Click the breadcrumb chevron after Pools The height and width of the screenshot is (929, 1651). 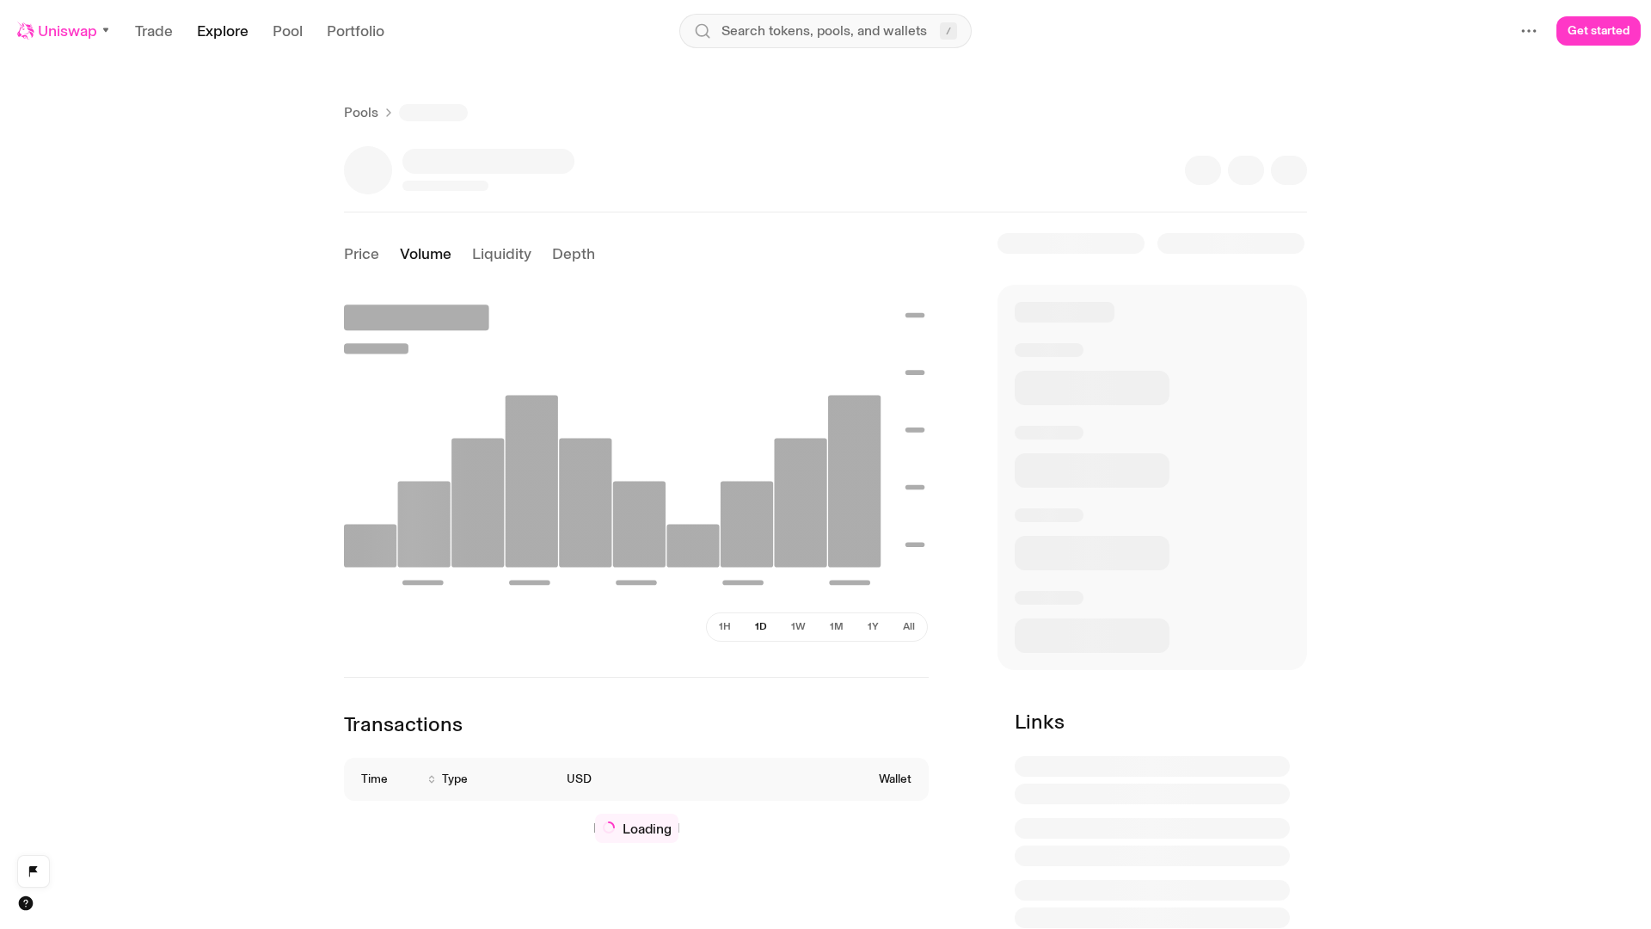(x=389, y=113)
